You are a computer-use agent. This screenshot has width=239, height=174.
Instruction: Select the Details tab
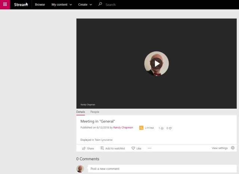point(81,112)
